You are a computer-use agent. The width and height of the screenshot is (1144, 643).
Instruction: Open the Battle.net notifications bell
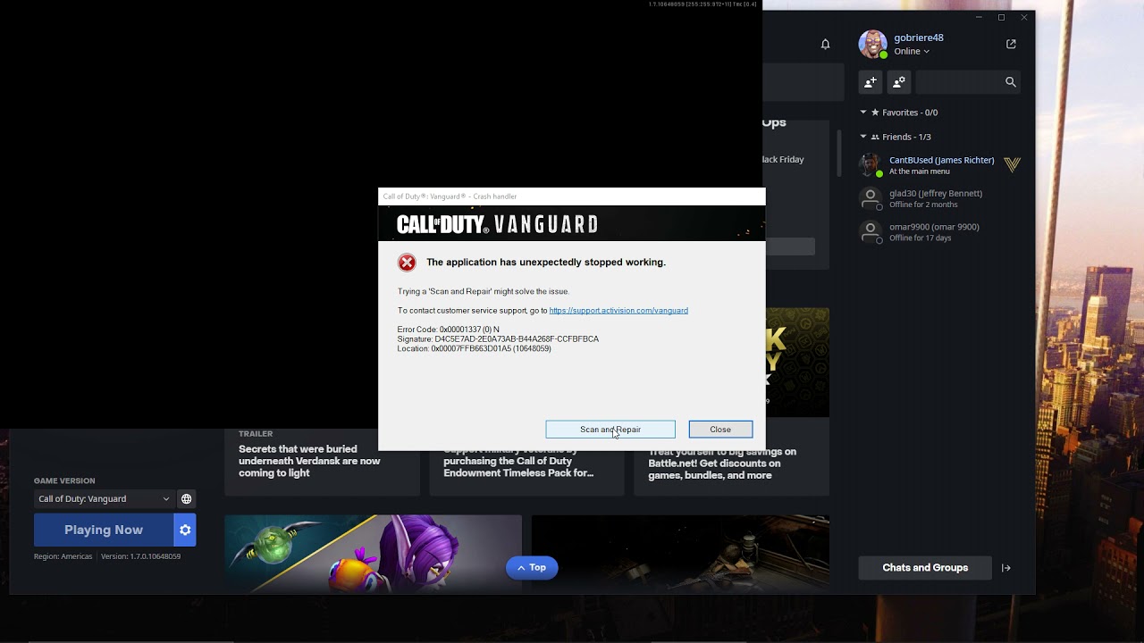tap(826, 44)
